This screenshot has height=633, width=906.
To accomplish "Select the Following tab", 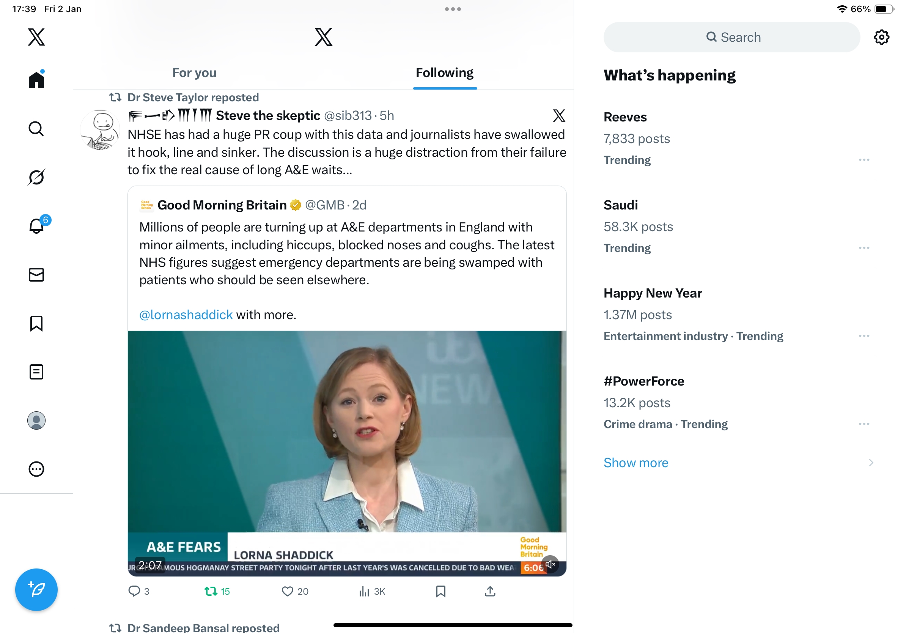I will tap(444, 72).
